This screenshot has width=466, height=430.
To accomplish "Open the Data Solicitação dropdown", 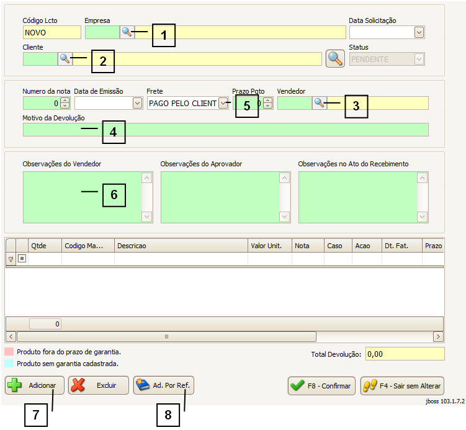I will coord(419,32).
